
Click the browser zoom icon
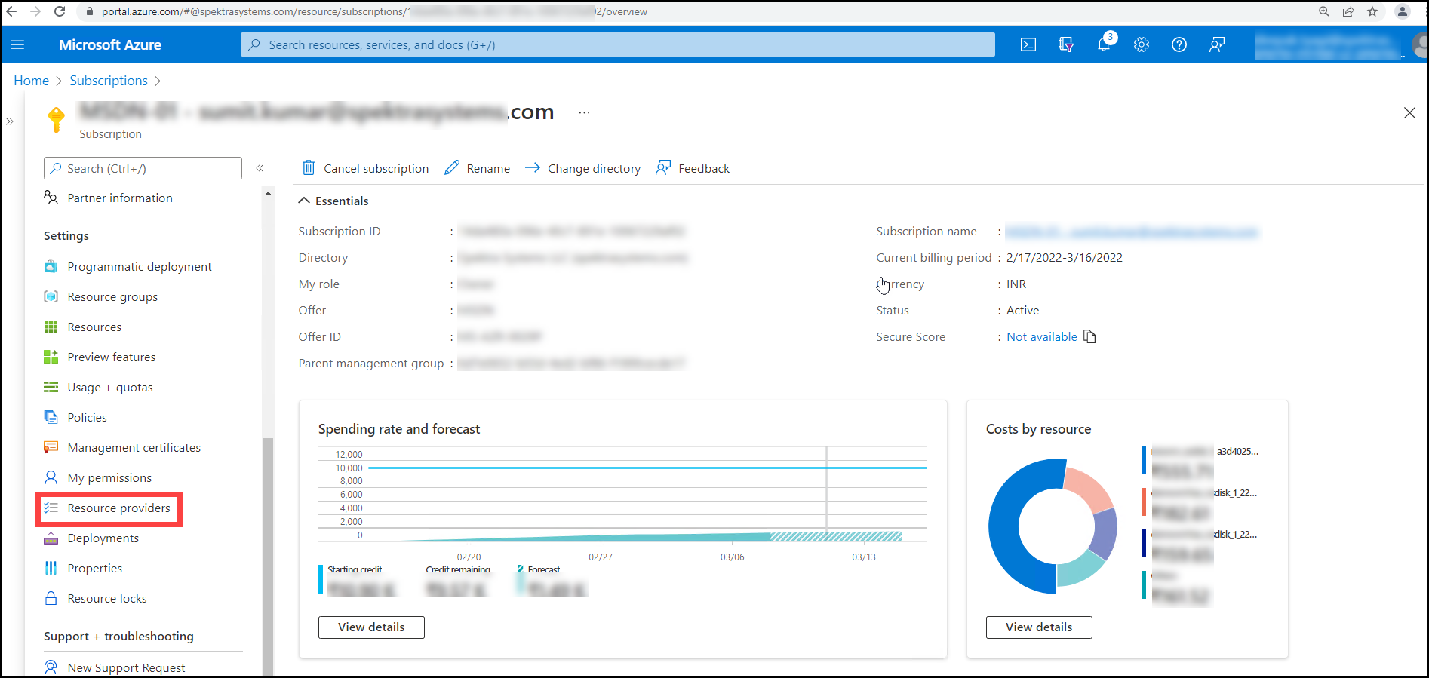(x=1324, y=11)
